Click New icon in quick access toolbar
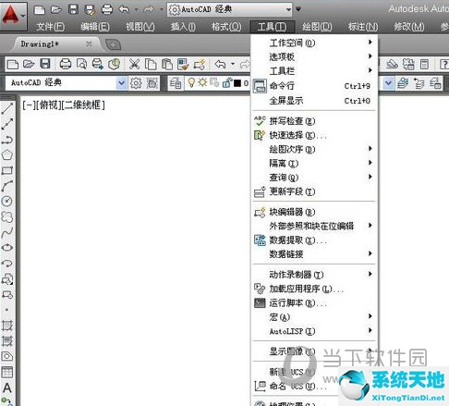This screenshot has width=449, height=406. click(39, 9)
